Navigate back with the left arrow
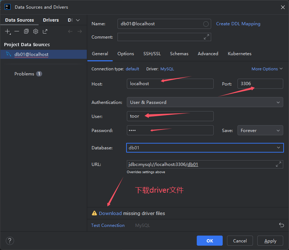 70,31
